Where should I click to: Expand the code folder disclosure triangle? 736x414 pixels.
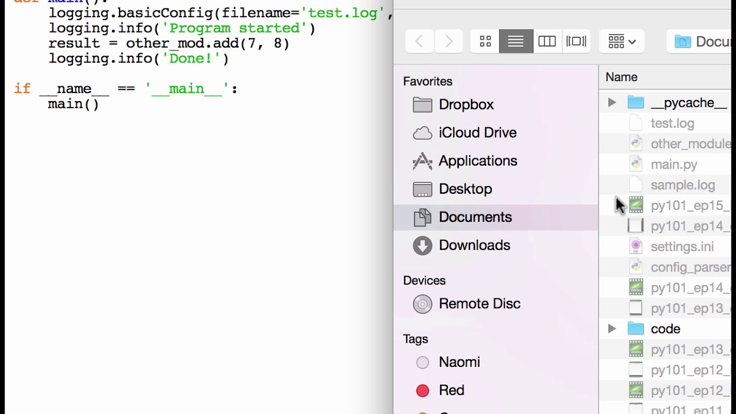pyautogui.click(x=612, y=329)
